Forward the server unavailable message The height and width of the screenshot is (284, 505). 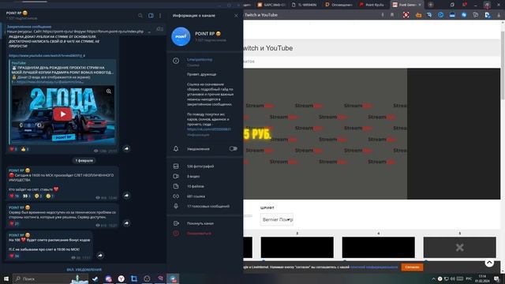coord(126,222)
